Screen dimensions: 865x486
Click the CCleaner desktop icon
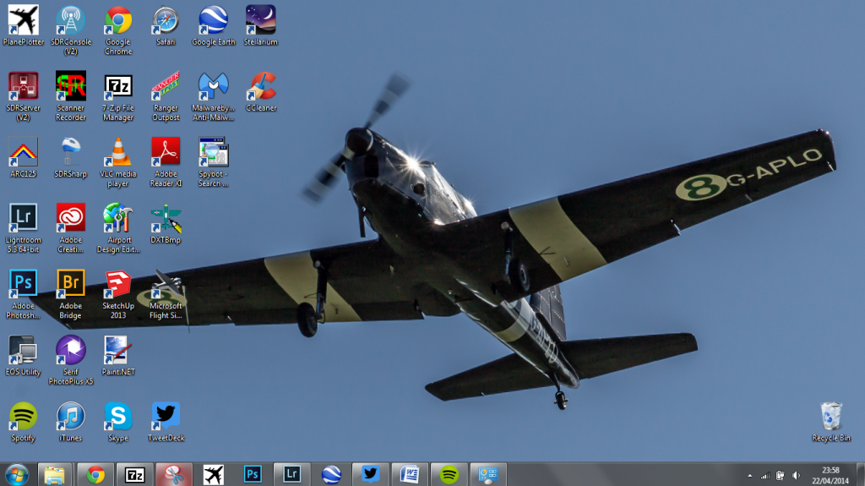tap(261, 91)
